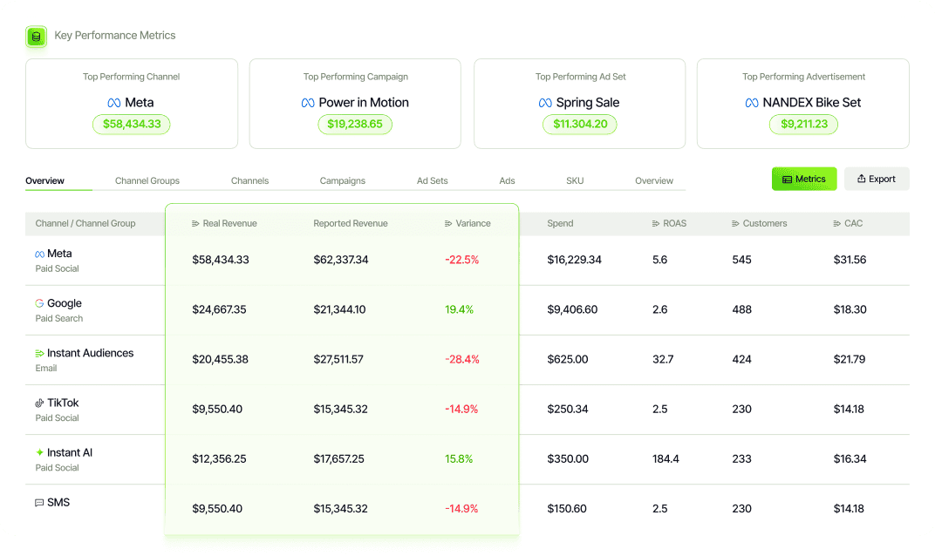Click Instant Audiences' -28.4% variance value
Image resolution: width=935 pixels, height=556 pixels.
pyautogui.click(x=461, y=359)
